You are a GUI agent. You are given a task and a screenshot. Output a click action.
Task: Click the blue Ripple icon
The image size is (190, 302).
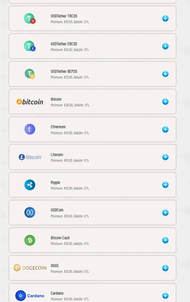point(30,185)
